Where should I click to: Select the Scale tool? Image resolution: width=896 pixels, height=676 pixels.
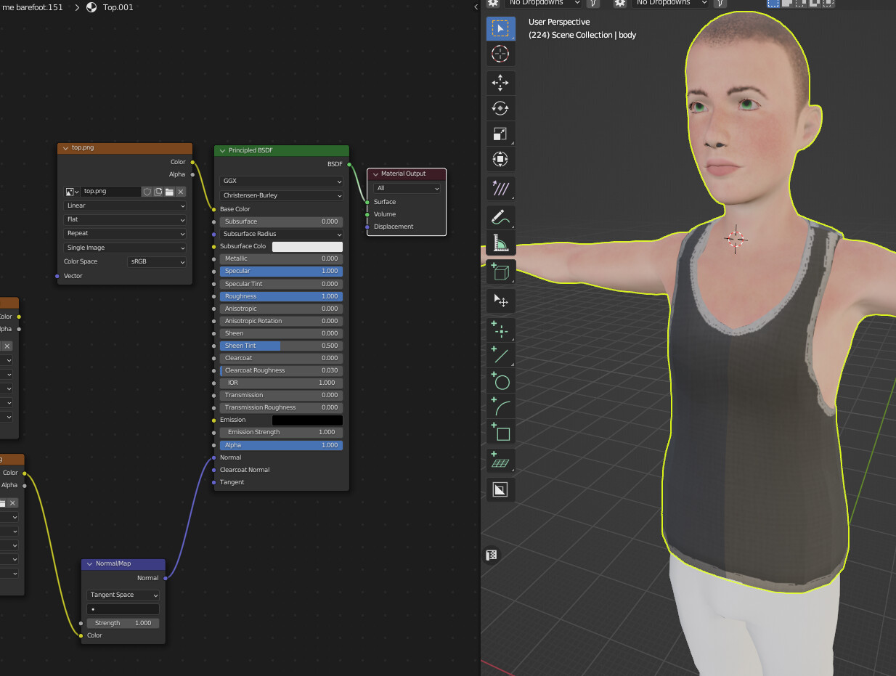coord(500,134)
